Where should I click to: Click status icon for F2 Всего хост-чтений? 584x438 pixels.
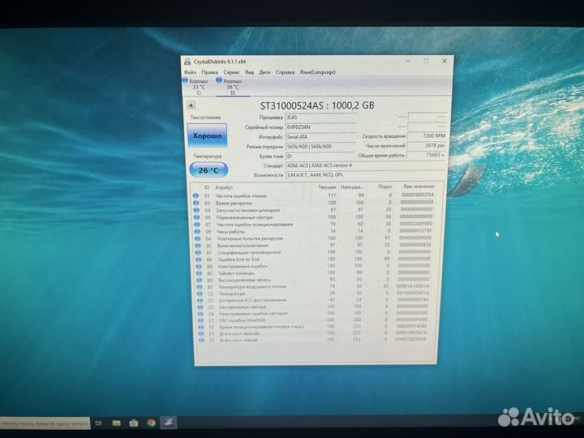pos(202,340)
